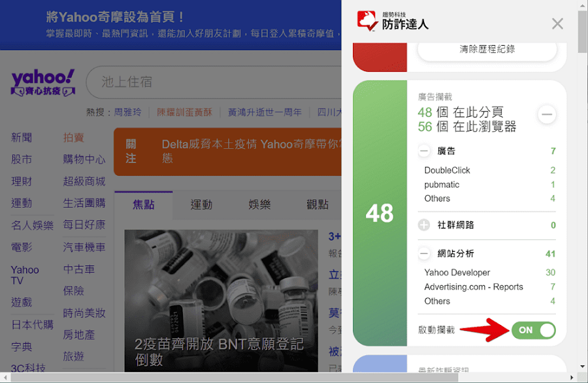588x383 pixels.
Task: Collapse the 廣告攔截 card with minus button
Action: (547, 115)
